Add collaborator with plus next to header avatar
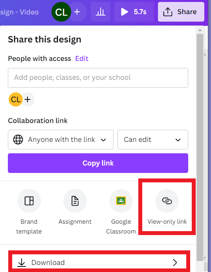Viewport: 211px width, 272px height. click(x=77, y=12)
